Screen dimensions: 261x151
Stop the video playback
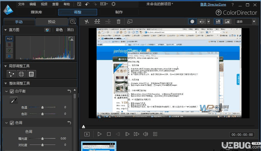tap(109, 134)
